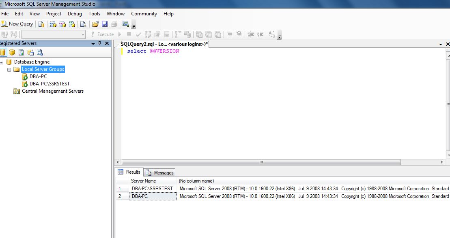The width and height of the screenshot is (450, 238).
Task: Select Central Management Servers node
Action: (52, 91)
